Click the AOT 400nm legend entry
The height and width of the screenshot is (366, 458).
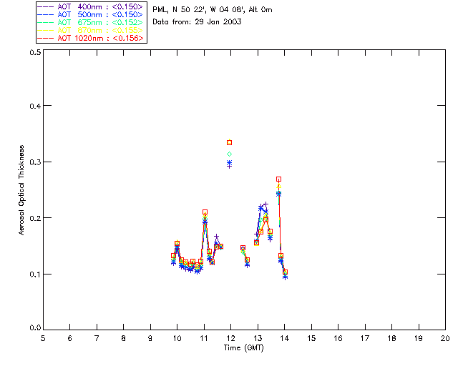(91, 6)
